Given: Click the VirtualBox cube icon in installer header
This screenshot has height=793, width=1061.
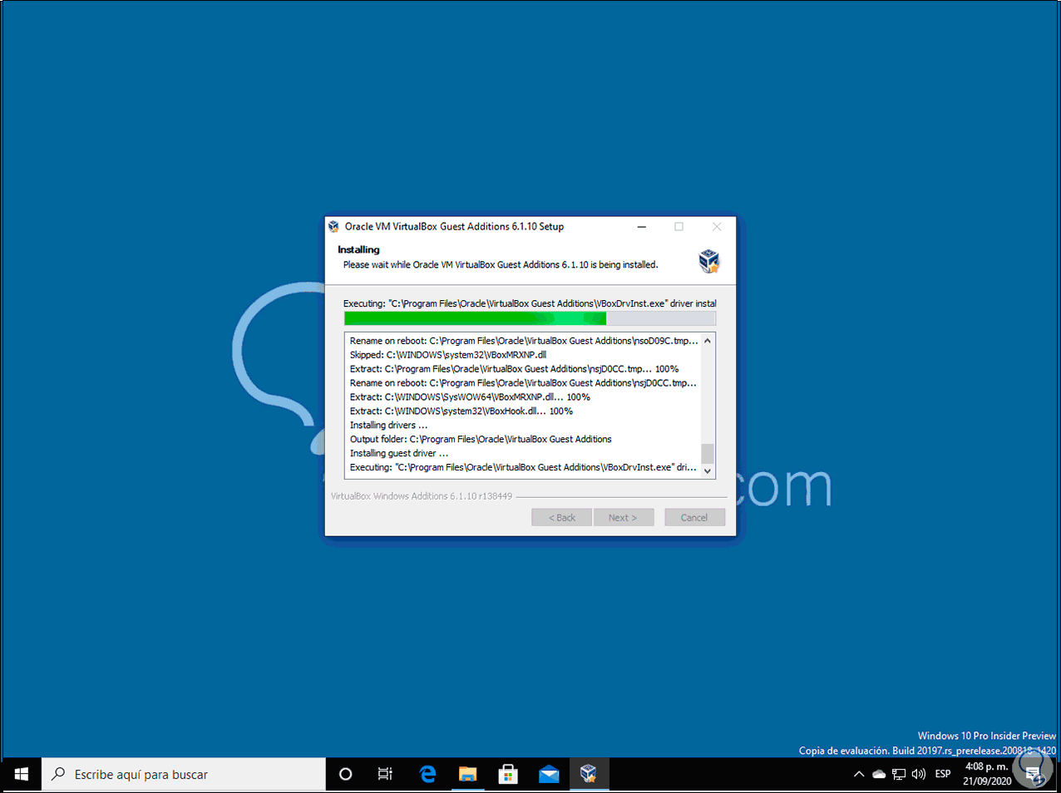Looking at the screenshot, I should tap(708, 261).
